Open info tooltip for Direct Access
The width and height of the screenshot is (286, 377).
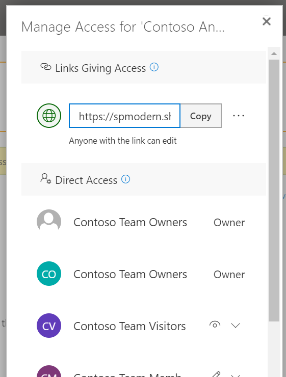click(x=125, y=179)
